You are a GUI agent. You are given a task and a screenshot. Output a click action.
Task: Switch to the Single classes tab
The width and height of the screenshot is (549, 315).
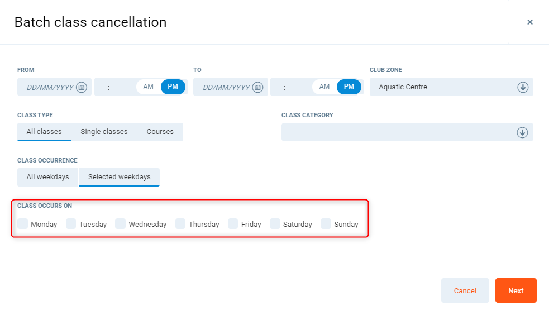point(104,132)
